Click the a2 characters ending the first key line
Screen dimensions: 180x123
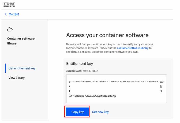point(162,82)
